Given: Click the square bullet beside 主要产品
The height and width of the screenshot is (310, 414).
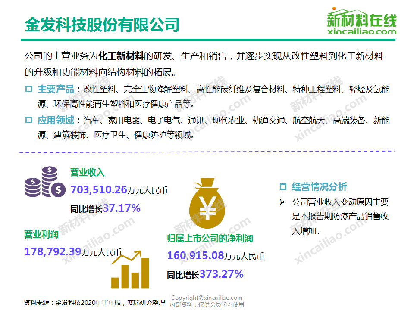Looking at the screenshot, I should point(28,89).
